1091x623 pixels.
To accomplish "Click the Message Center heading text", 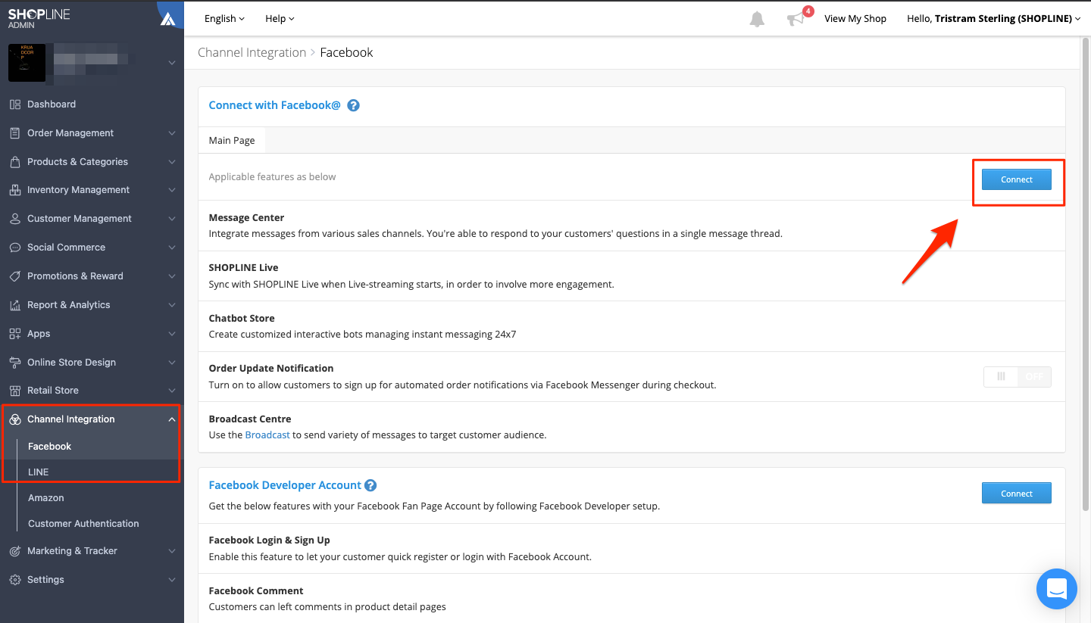I will (x=246, y=218).
